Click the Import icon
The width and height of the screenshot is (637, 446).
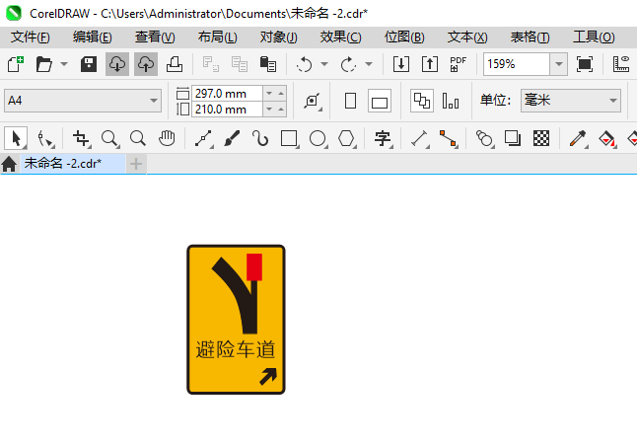[x=401, y=64]
